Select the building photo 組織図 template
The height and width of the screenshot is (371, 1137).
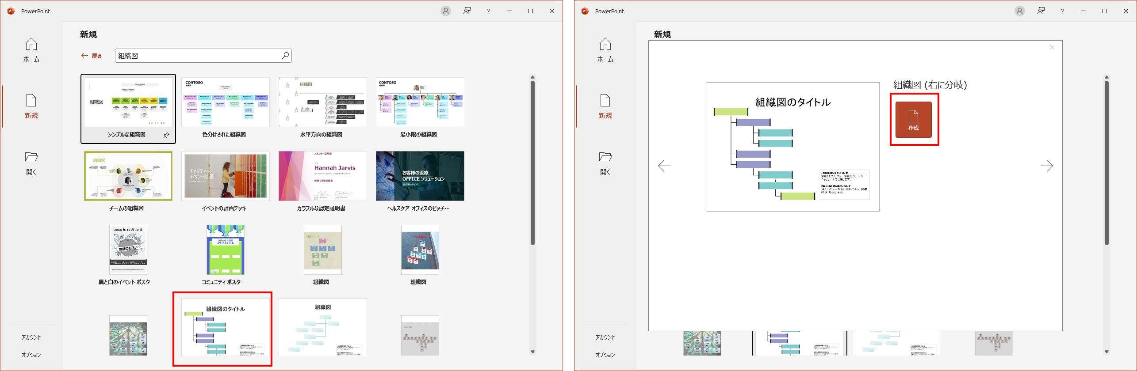point(420,250)
